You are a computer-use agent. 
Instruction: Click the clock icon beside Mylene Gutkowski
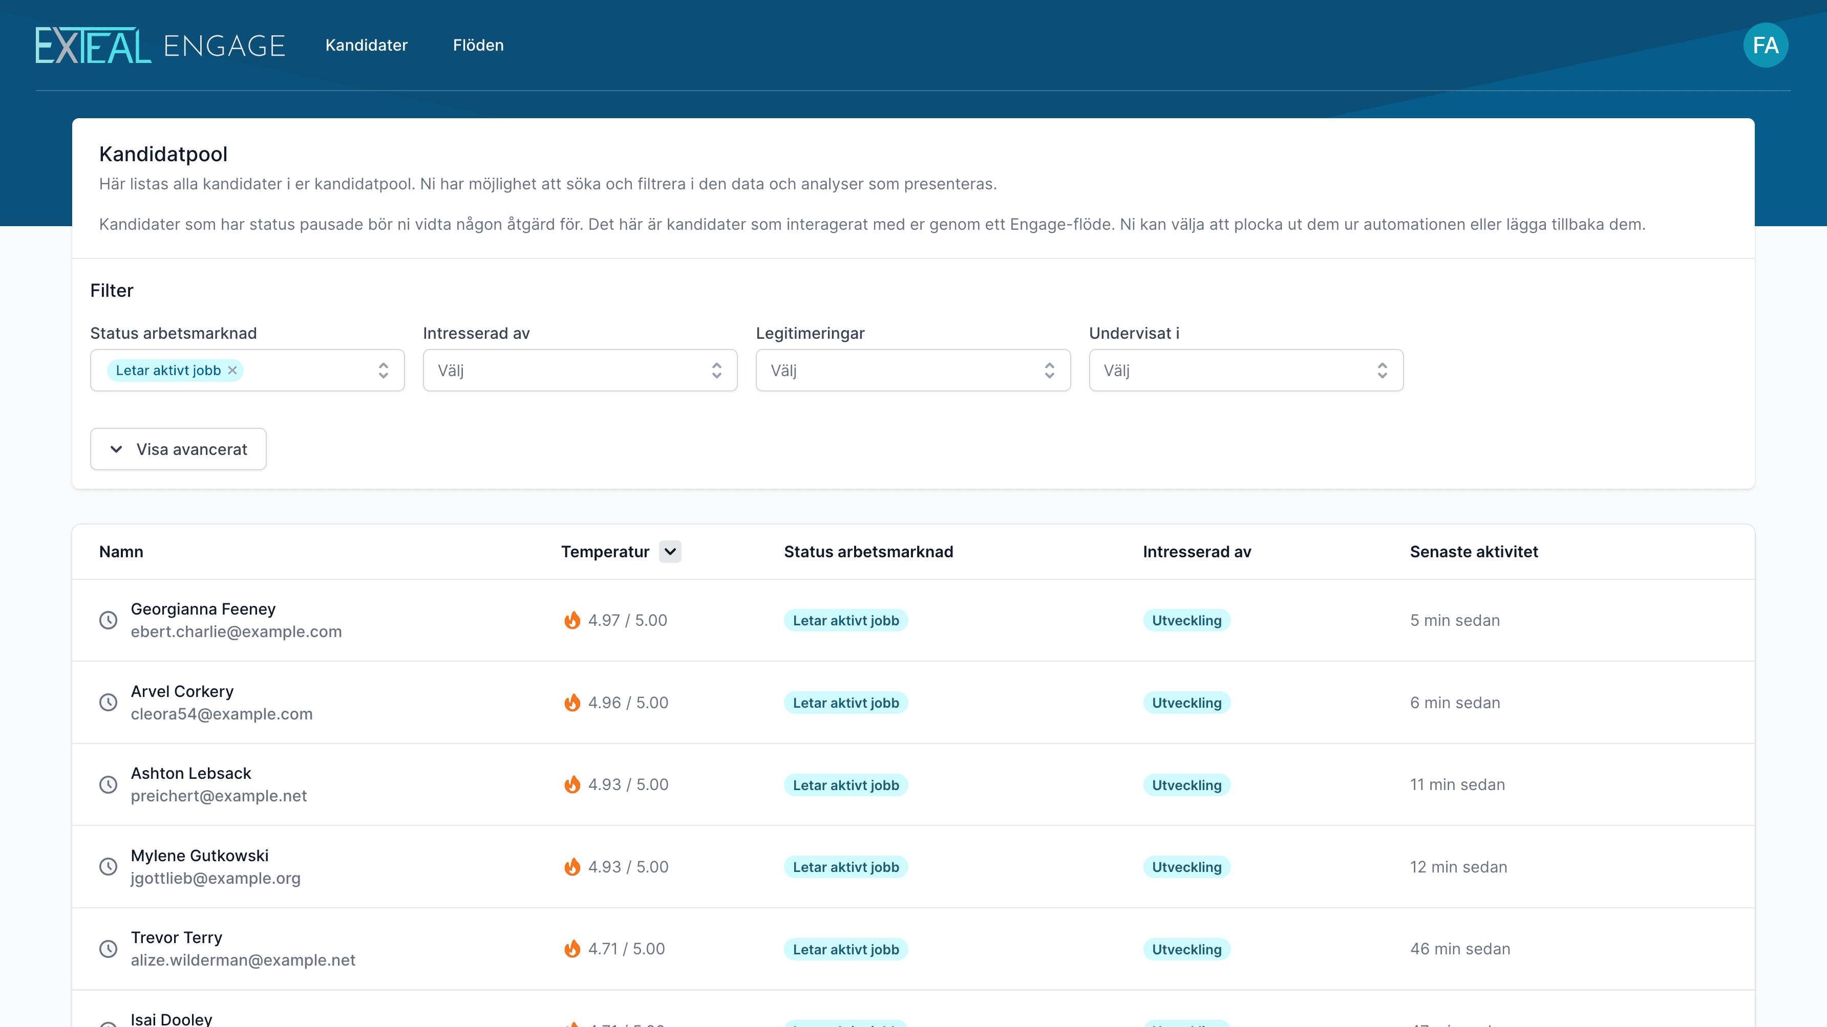108,867
